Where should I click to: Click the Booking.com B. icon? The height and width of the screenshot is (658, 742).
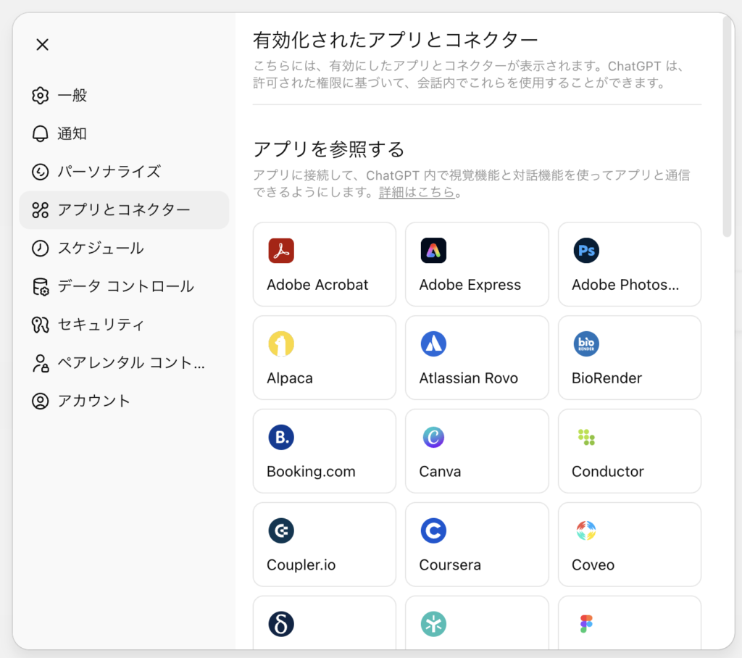[280, 438]
